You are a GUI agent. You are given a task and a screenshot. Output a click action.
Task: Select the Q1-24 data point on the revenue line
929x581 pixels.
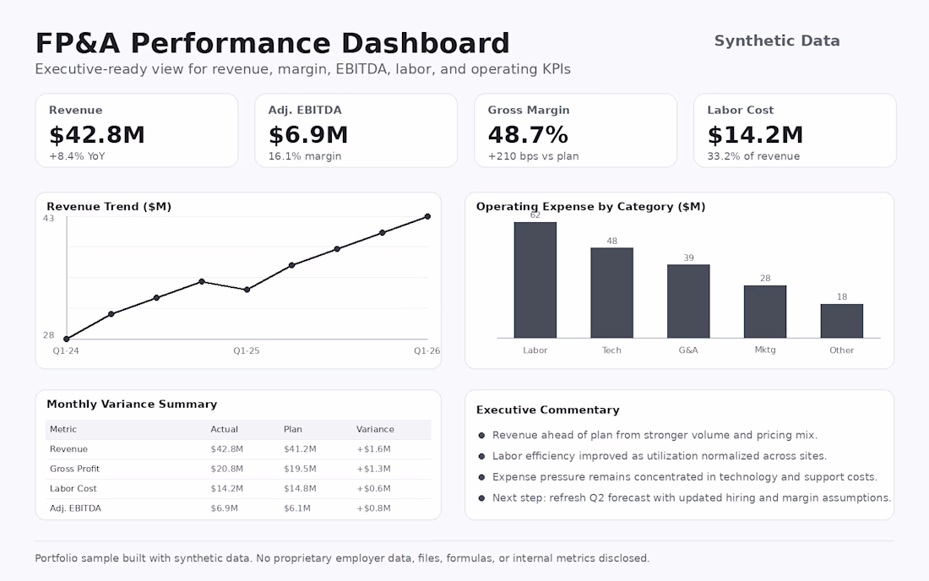click(x=67, y=339)
